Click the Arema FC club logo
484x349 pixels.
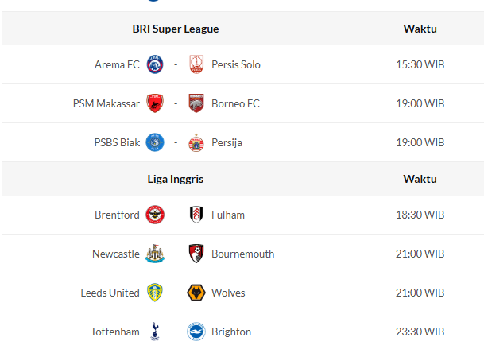pos(155,64)
